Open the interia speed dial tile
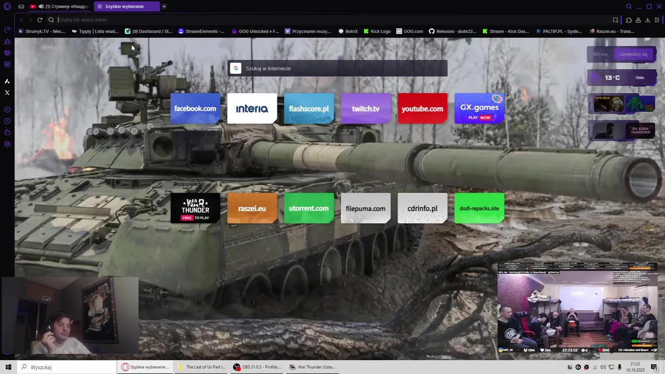The height and width of the screenshot is (374, 665). click(x=252, y=108)
